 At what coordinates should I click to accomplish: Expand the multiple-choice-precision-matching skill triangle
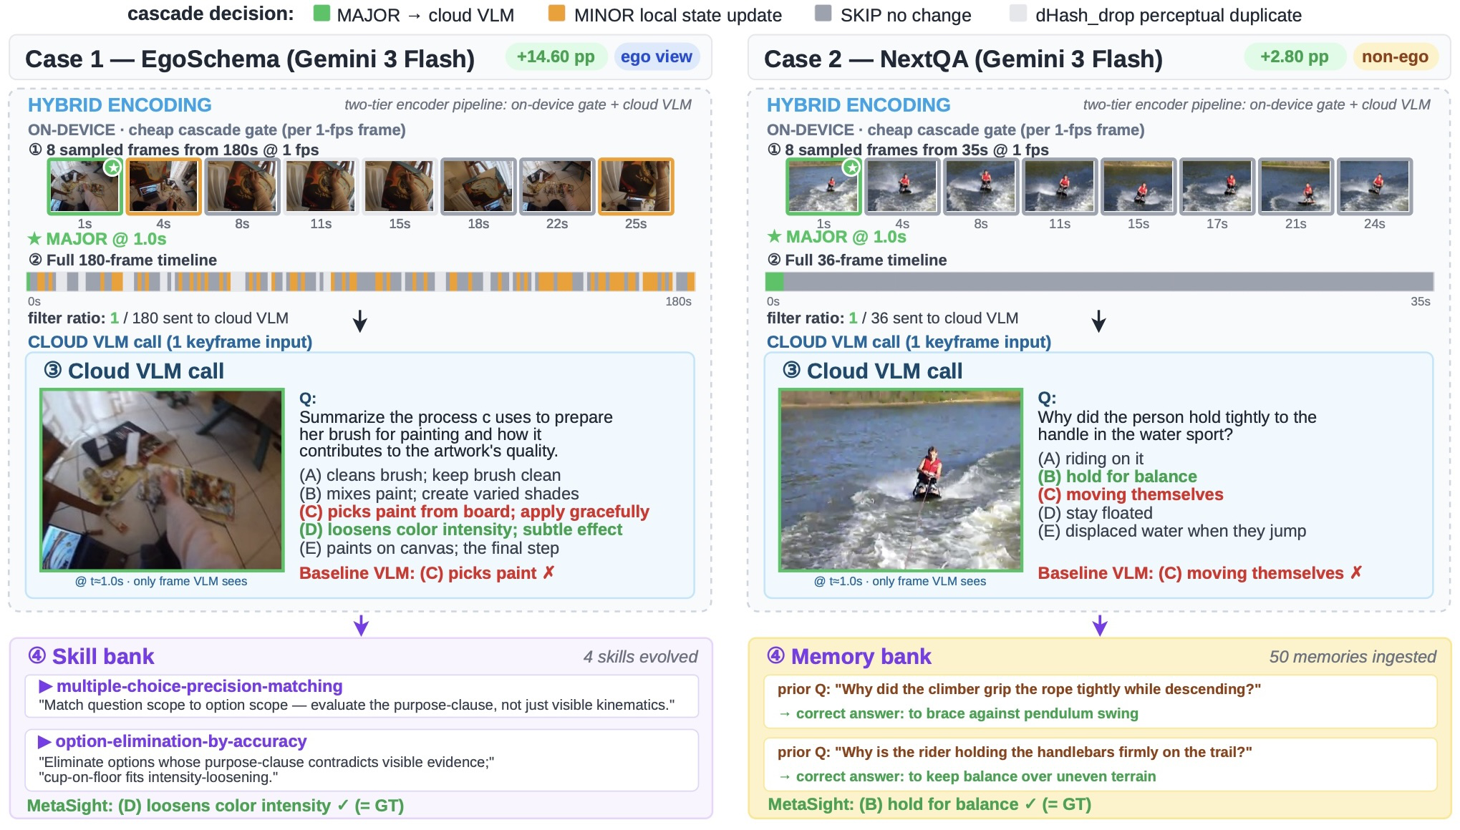point(45,686)
